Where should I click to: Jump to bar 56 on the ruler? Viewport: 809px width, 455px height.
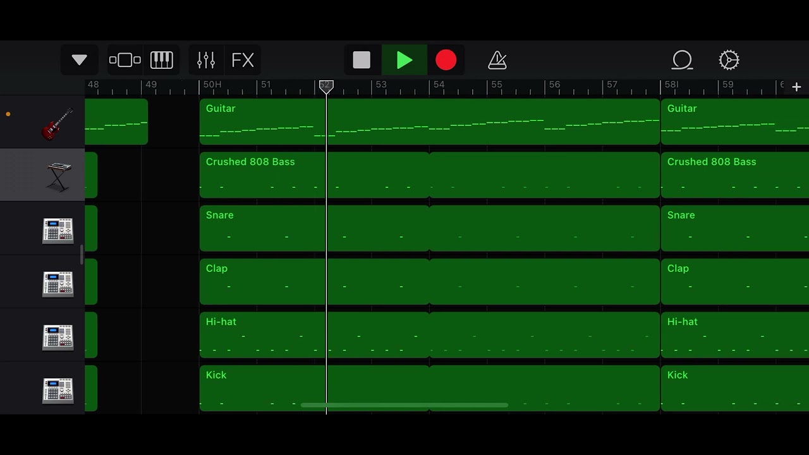(554, 85)
